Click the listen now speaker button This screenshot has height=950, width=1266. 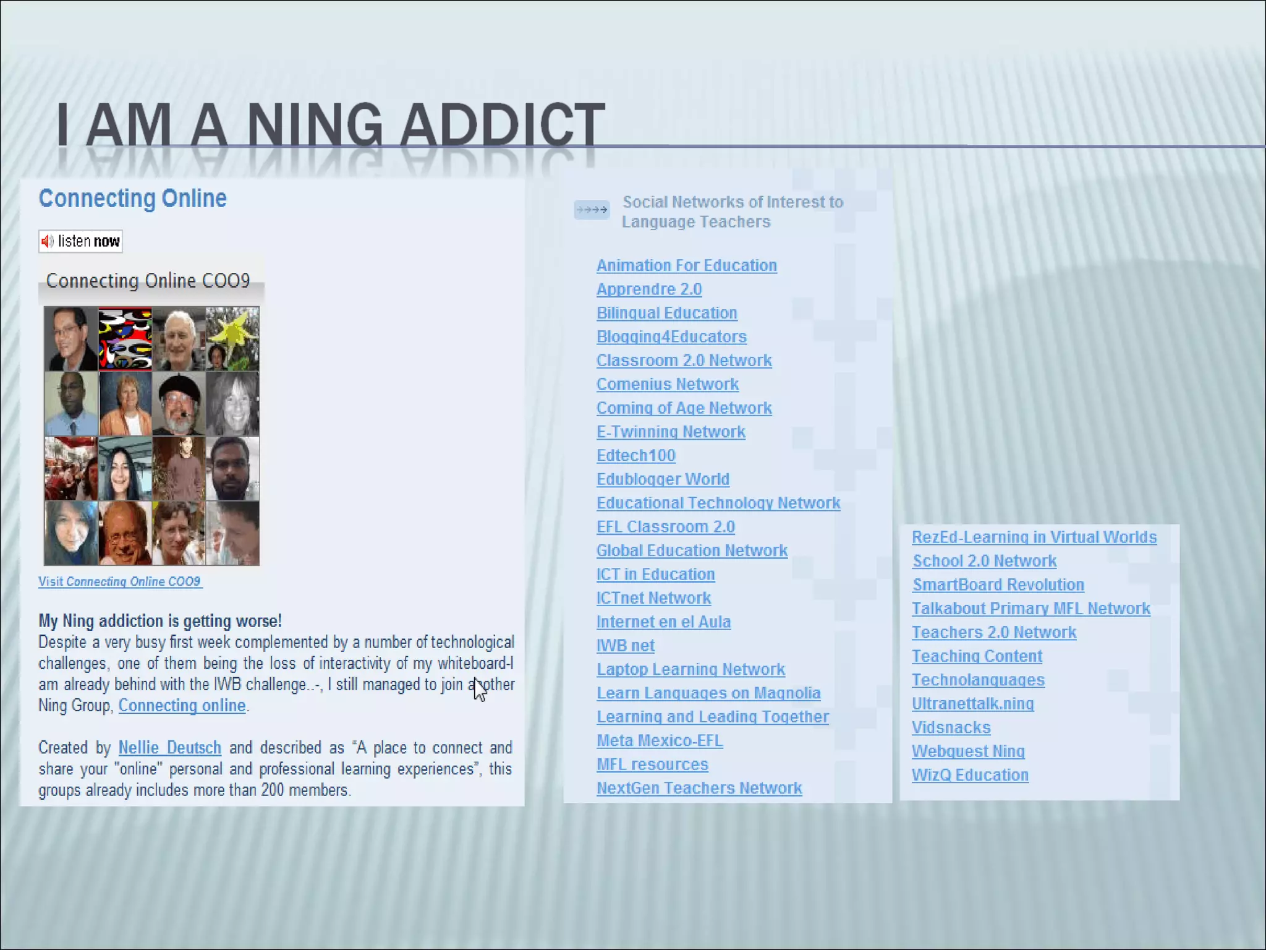(80, 241)
